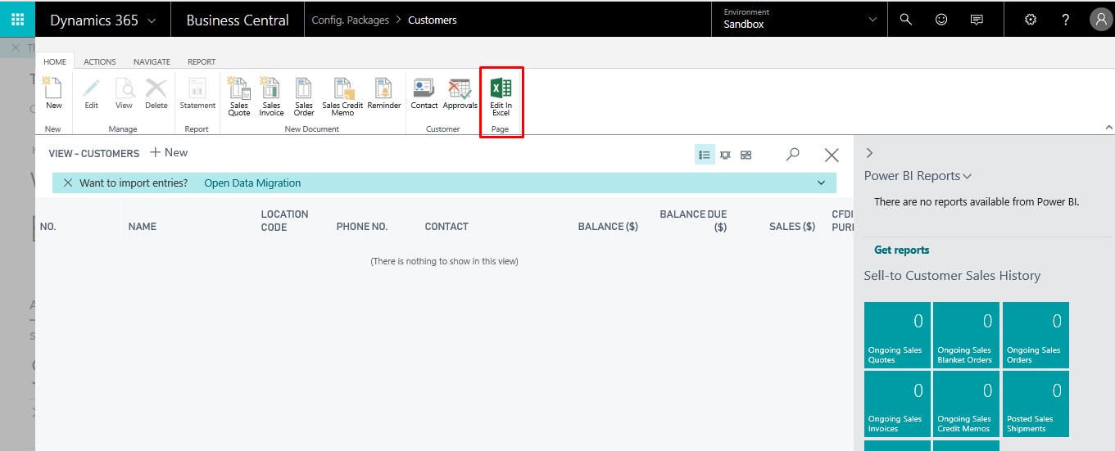Screen dimensions: 1115x451
Task: Sort by the NO. column header
Action: 48,227
